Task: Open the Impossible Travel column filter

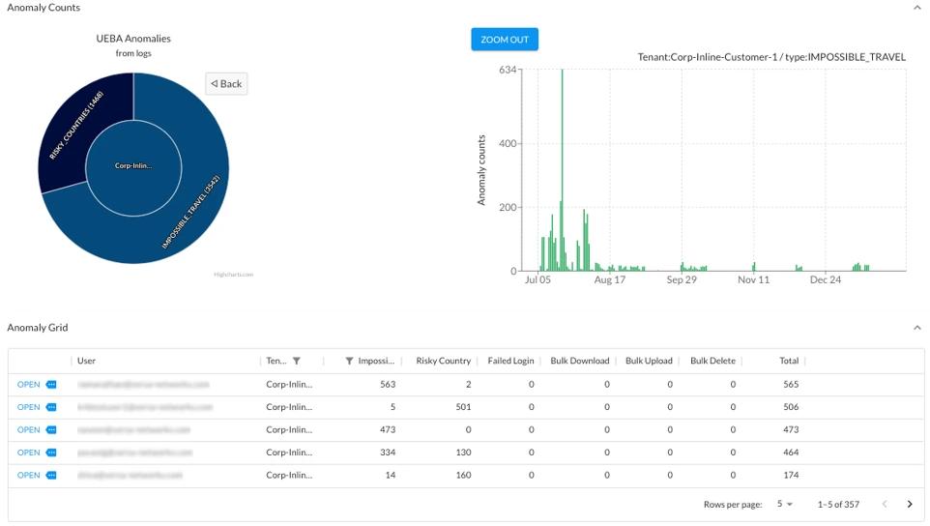Action: [349, 362]
